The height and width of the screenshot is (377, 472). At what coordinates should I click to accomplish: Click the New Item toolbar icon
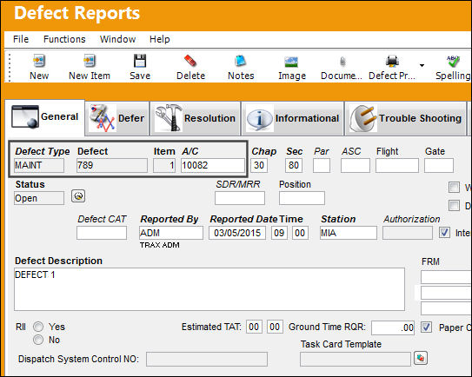(x=90, y=61)
